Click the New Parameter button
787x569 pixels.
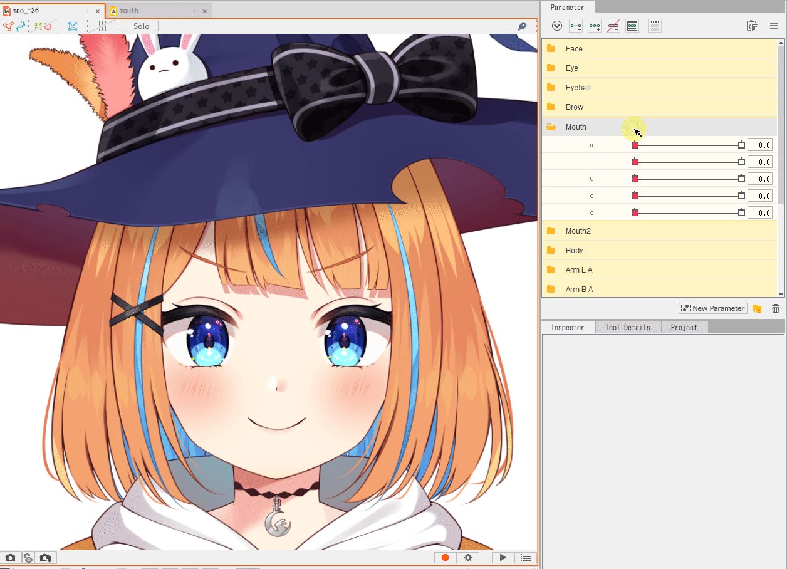(712, 308)
